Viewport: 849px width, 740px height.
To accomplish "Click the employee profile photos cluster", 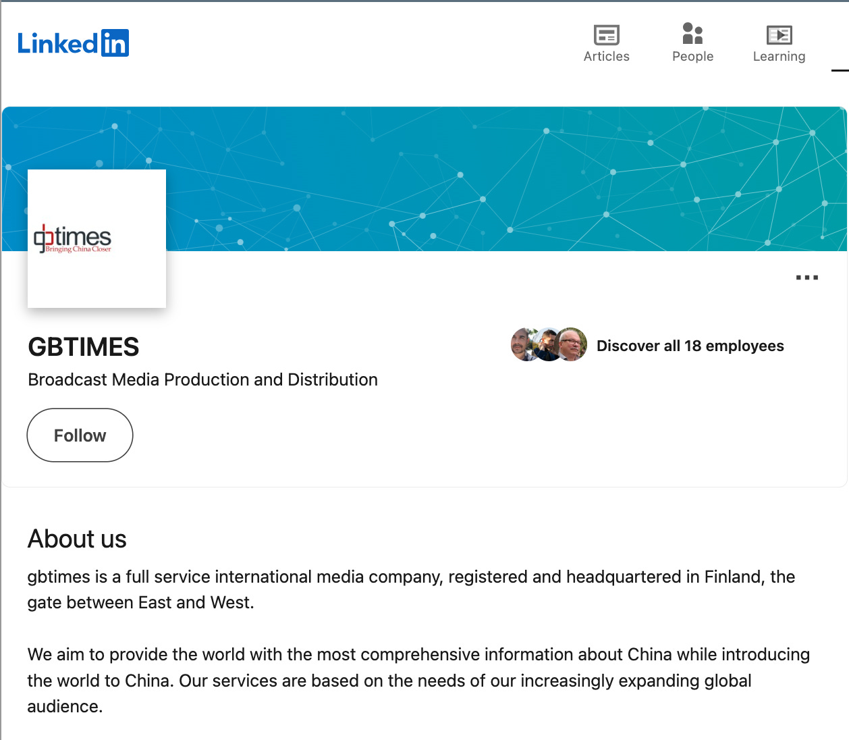I will pyautogui.click(x=549, y=345).
